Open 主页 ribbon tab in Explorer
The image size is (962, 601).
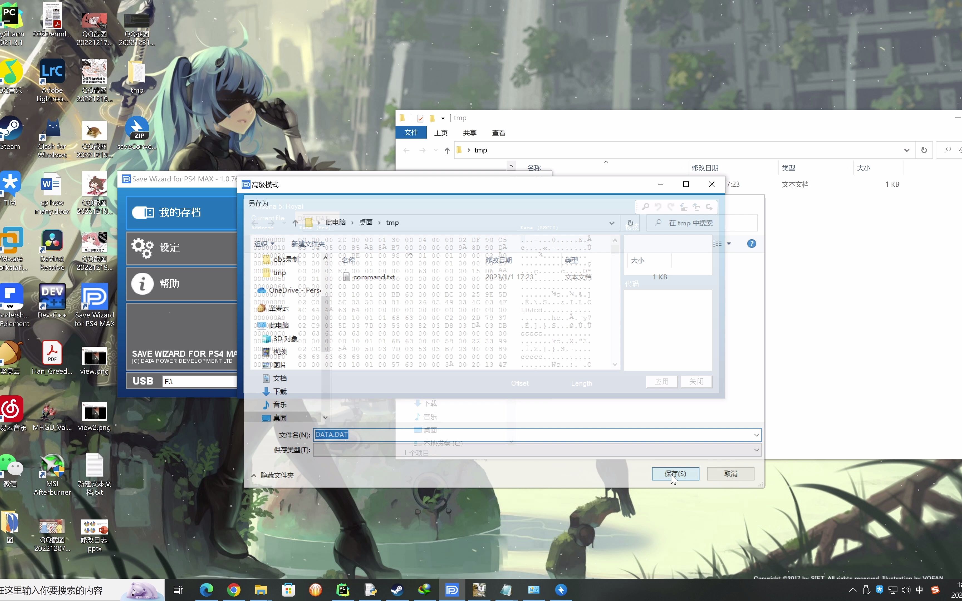point(441,133)
